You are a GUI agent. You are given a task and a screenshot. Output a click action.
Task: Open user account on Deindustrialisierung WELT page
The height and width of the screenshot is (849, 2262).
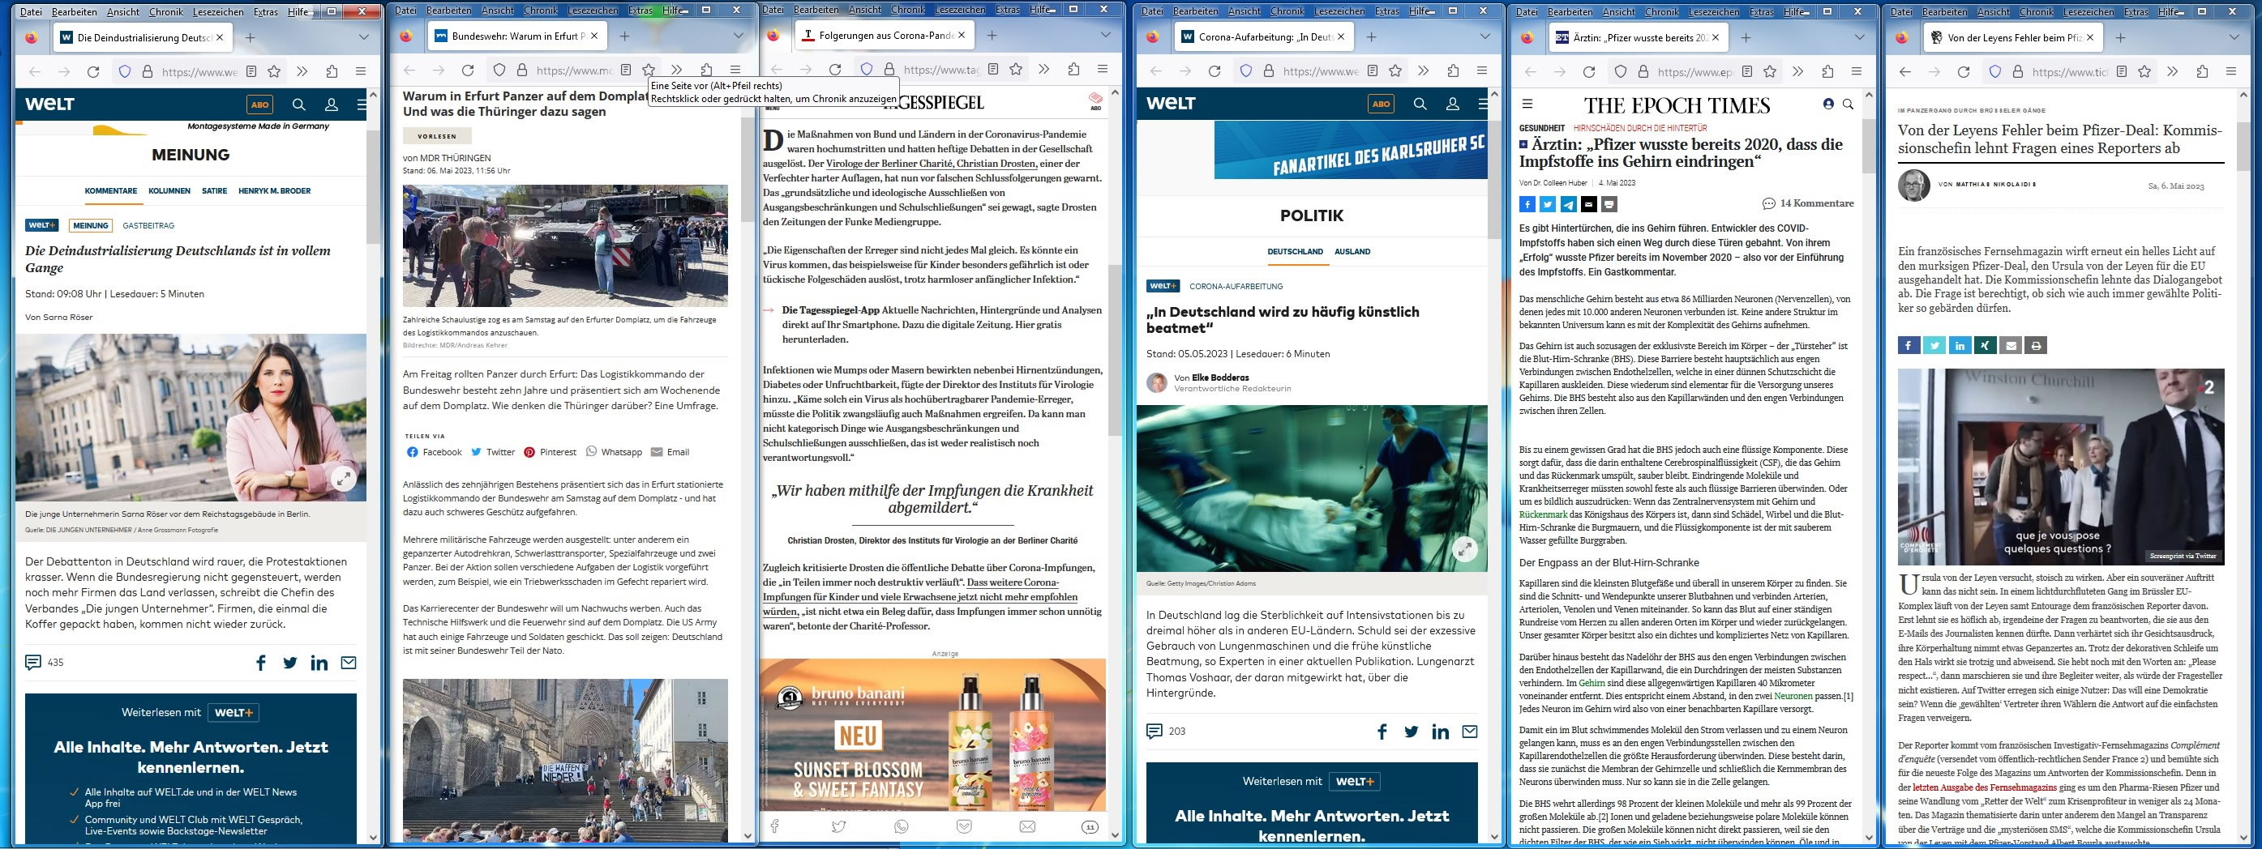tap(331, 105)
